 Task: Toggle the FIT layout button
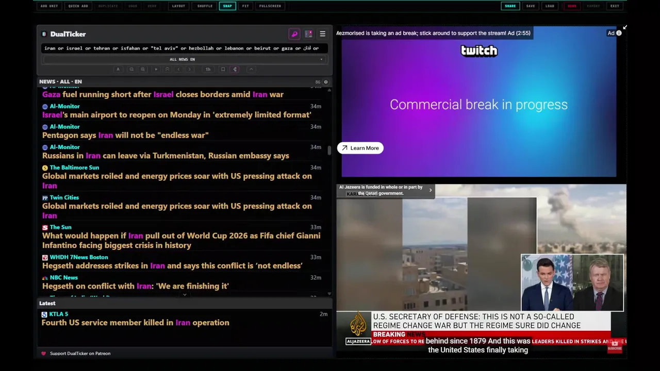[x=245, y=6]
